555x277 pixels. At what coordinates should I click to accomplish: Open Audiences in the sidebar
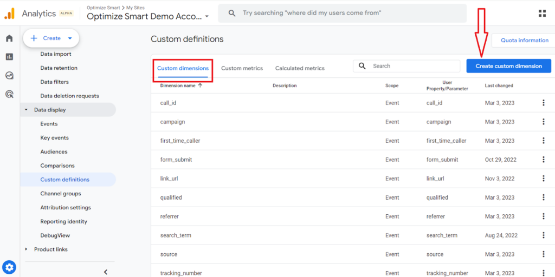54,151
